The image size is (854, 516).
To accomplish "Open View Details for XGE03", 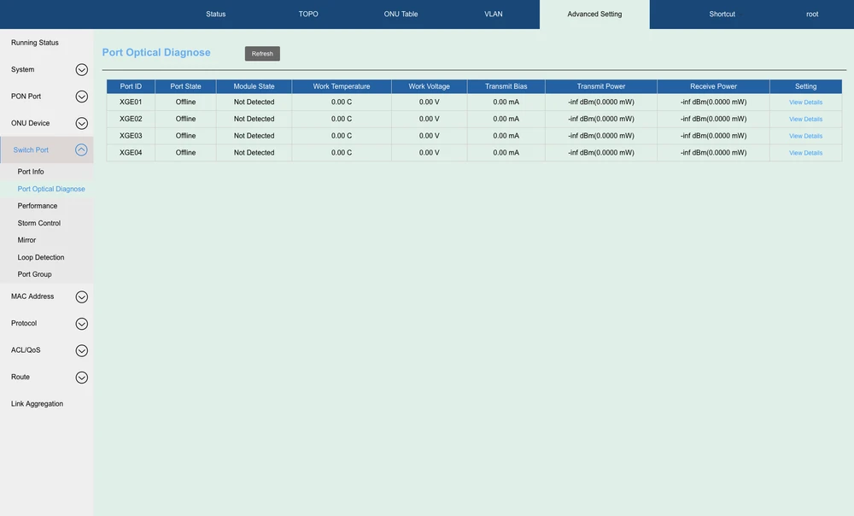I will (805, 136).
